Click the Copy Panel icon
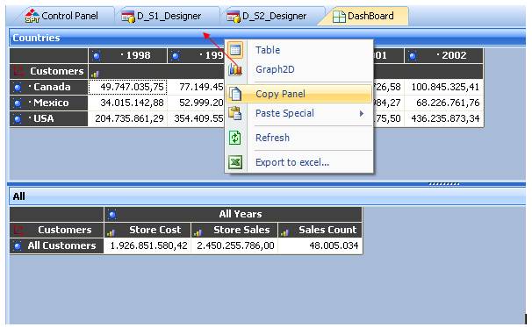The height and width of the screenshot is (327, 532). (x=235, y=94)
